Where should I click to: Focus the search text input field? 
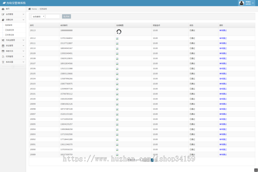(x=53, y=16)
